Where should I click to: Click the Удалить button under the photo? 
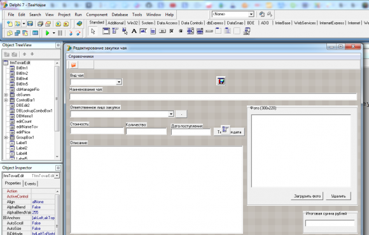[x=338, y=196]
